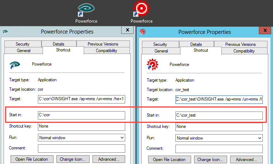Expand Run dropdown in left Properties window
Viewport: 273px width, 164px height.
click(82, 138)
